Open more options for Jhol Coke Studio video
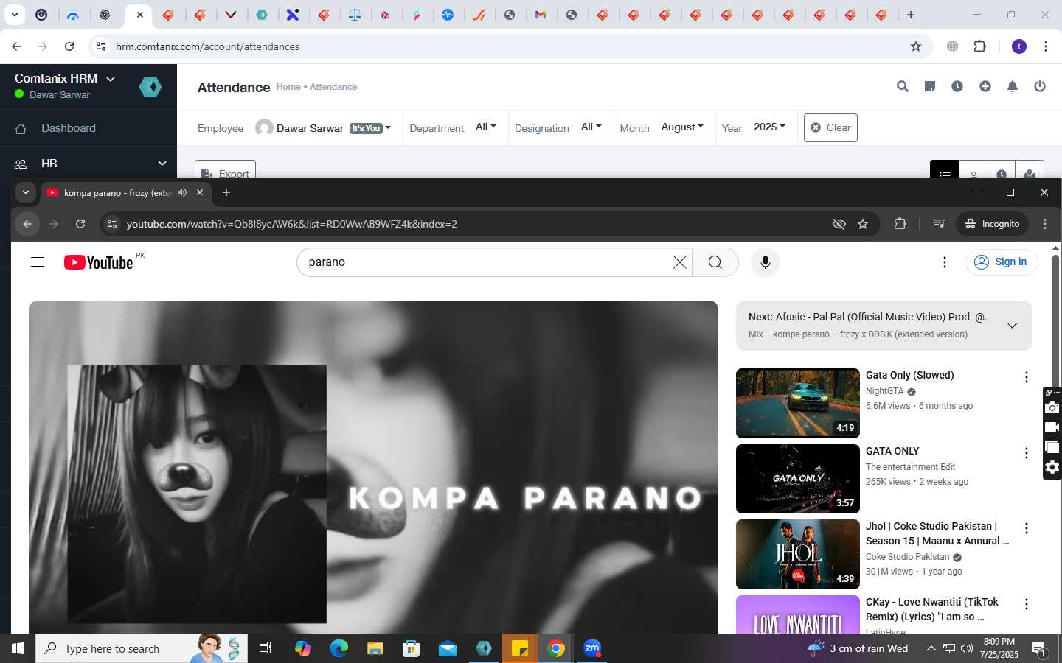This screenshot has height=663, width=1062. coord(1026,528)
